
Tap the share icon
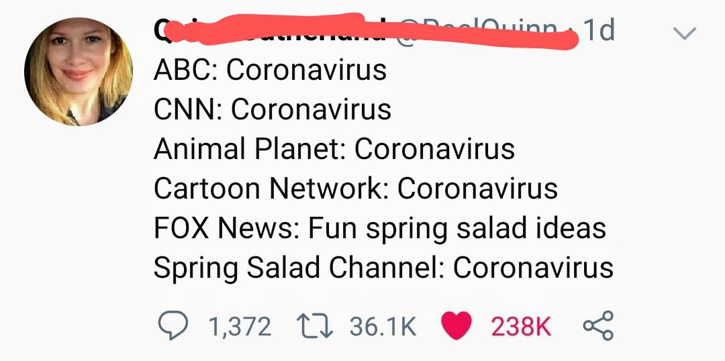tap(597, 326)
